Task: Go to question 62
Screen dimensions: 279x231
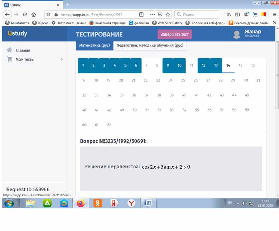Action: (109, 125)
